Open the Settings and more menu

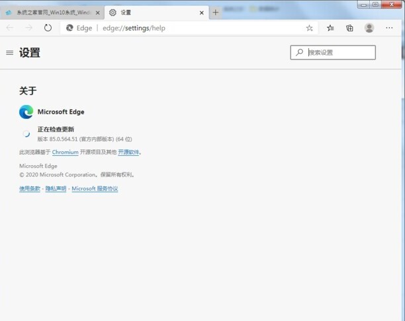(389, 28)
